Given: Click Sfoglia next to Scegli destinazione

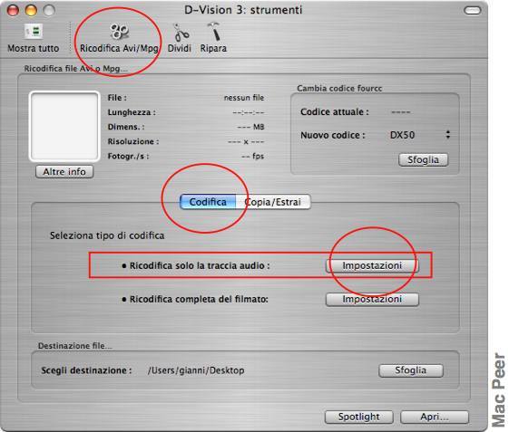Looking at the screenshot, I should [x=411, y=370].
